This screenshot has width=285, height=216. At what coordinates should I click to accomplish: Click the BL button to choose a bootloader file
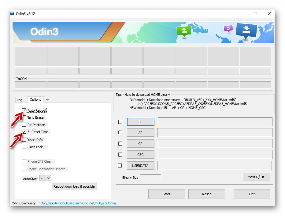coord(140,121)
